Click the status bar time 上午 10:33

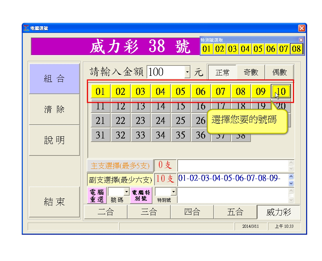(x=284, y=226)
